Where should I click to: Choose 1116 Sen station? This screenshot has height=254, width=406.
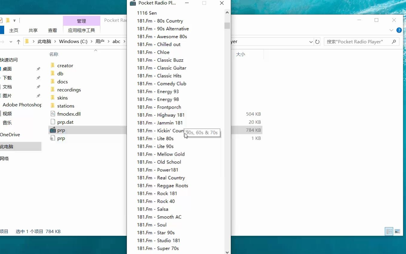point(147,13)
